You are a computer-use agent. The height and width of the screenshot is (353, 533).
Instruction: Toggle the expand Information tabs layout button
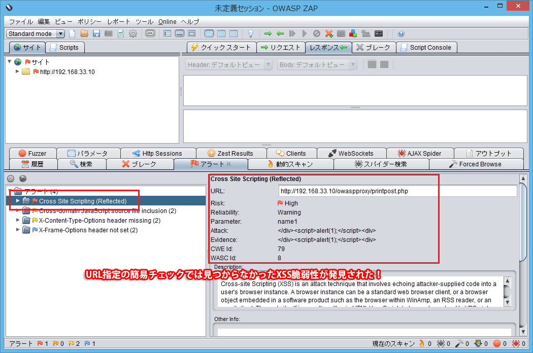tap(180, 33)
